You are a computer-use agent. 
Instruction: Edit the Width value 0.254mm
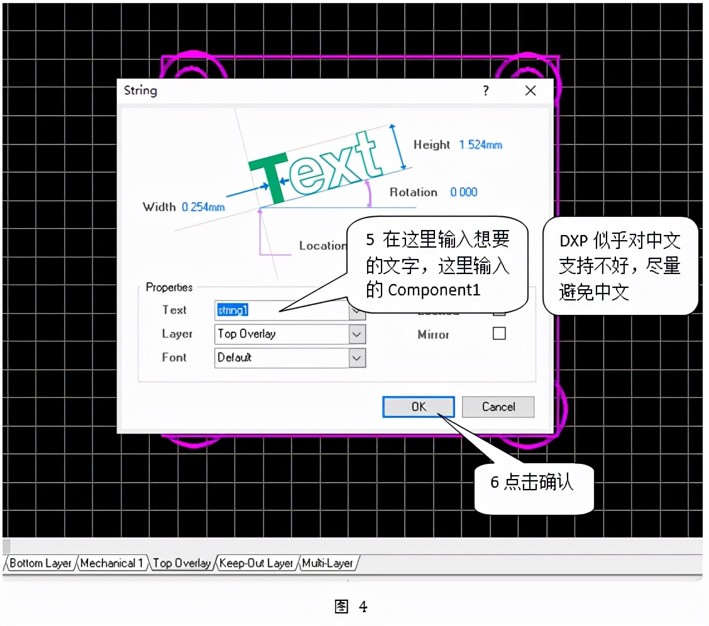tap(203, 207)
